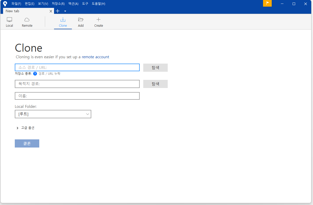Screen dimensions: 313x205
Task: Open the 파일(F) menu
Action: [x=16, y=4]
